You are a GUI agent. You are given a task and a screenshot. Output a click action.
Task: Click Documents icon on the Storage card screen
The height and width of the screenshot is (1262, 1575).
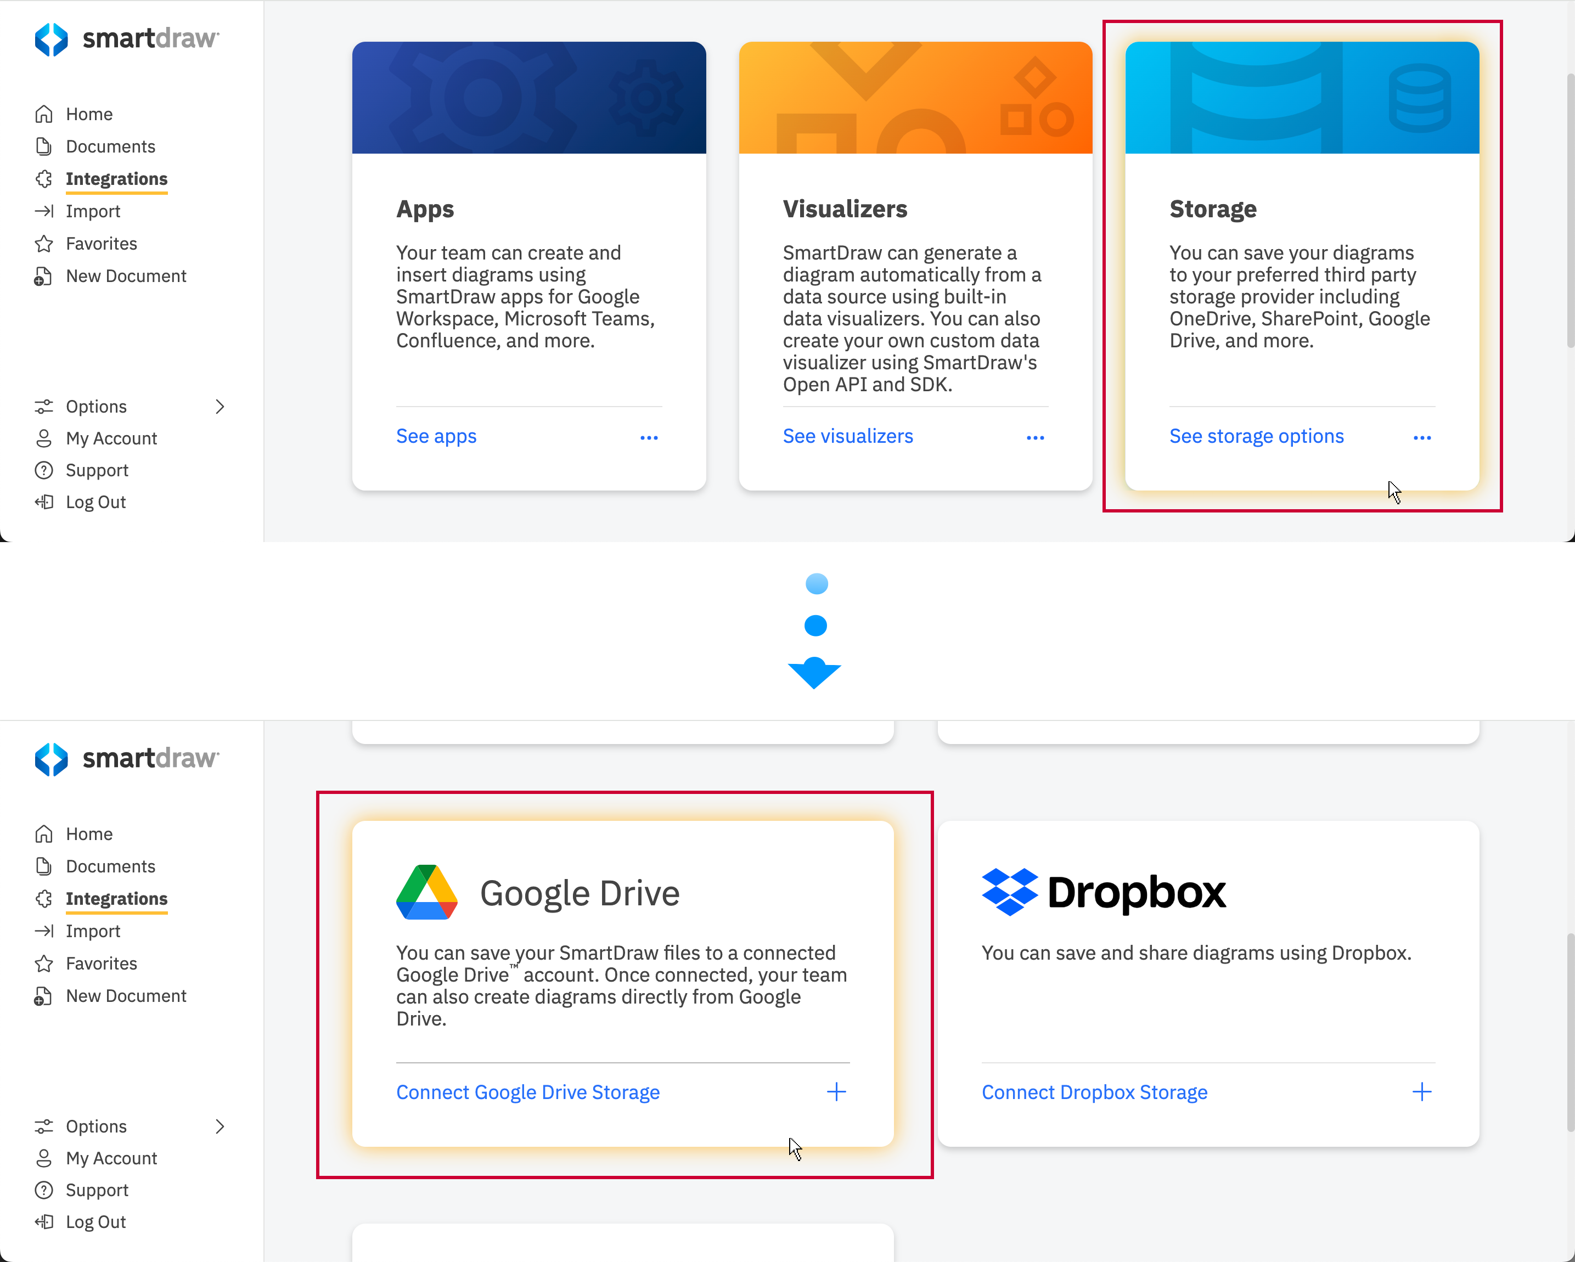[x=44, y=146]
